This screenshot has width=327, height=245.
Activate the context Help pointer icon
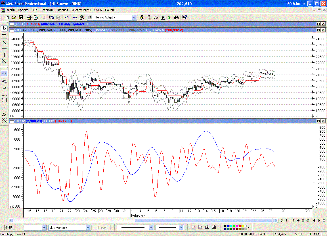pos(185,18)
